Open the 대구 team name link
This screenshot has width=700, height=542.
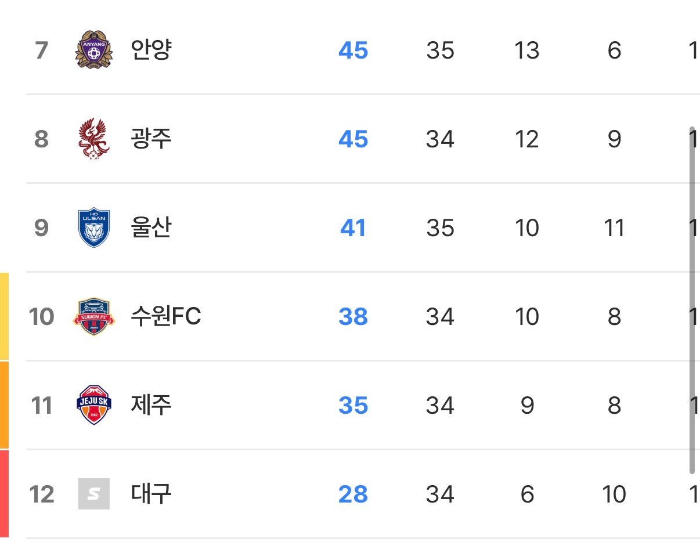[x=151, y=494]
